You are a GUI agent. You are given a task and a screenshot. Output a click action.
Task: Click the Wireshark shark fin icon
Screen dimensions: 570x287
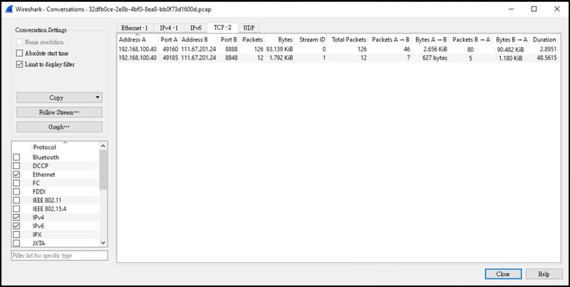point(9,9)
